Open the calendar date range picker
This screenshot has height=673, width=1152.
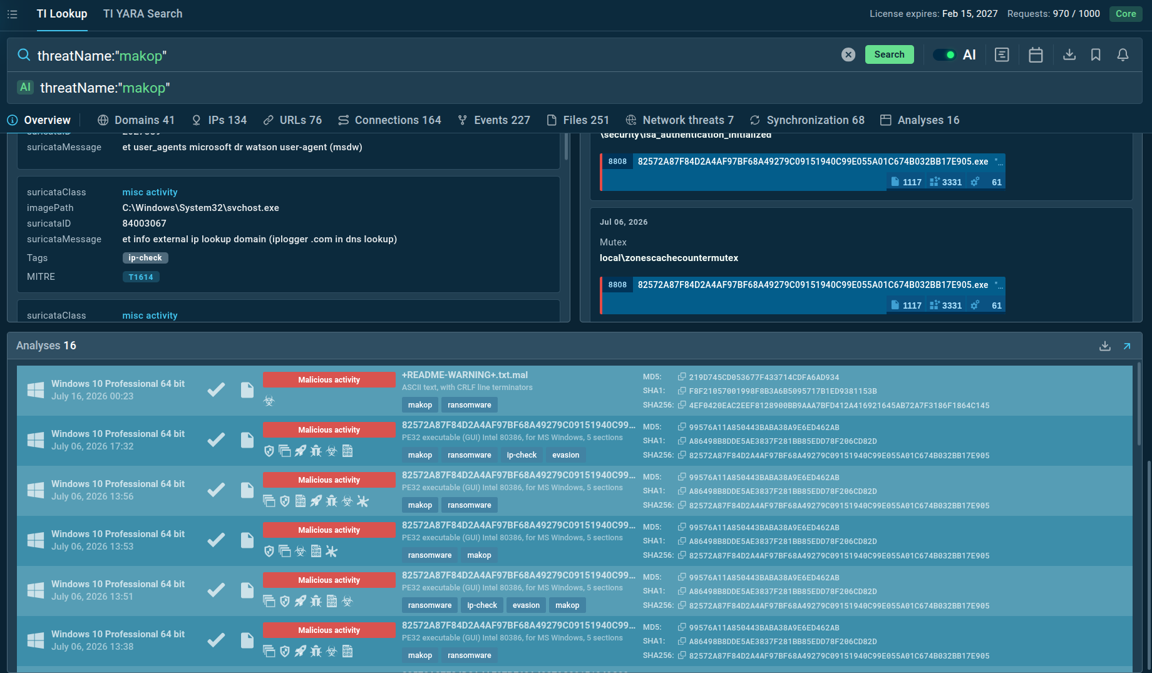[1036, 55]
